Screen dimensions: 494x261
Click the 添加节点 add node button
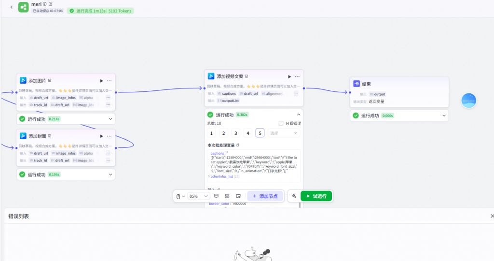(265, 196)
